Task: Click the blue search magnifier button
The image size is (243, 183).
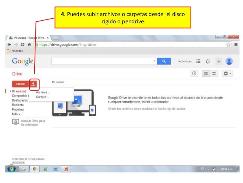Action: pyautogui.click(x=164, y=61)
